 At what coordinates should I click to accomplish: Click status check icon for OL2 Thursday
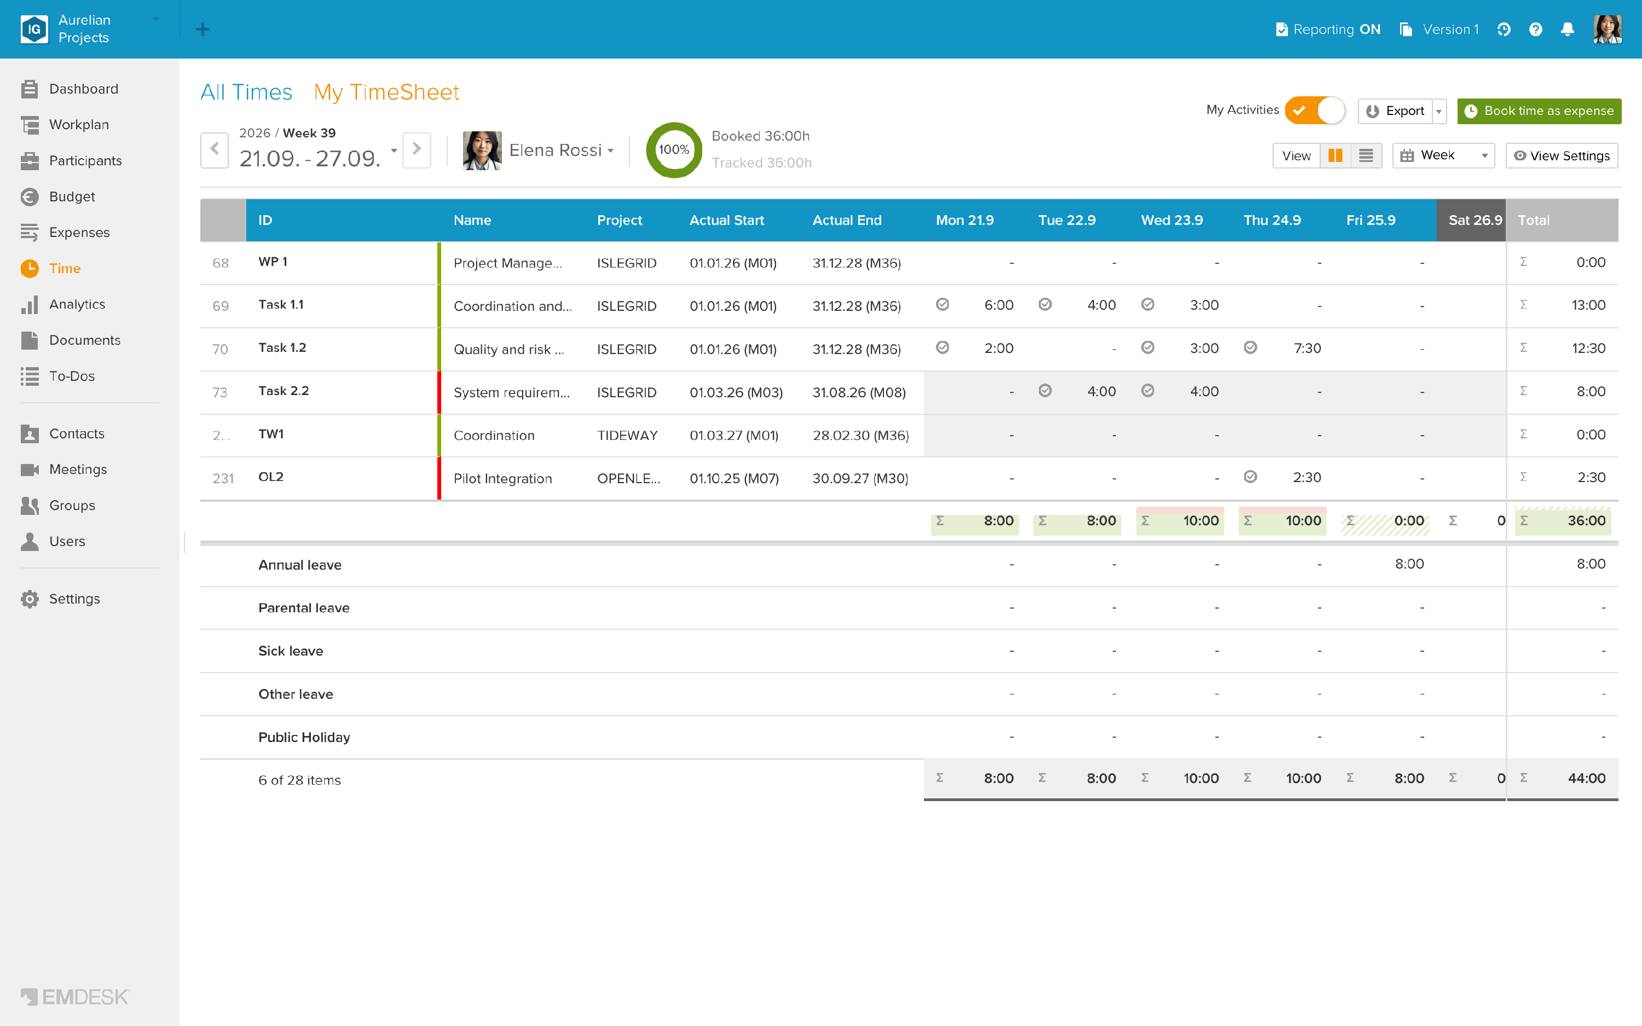[x=1251, y=477]
